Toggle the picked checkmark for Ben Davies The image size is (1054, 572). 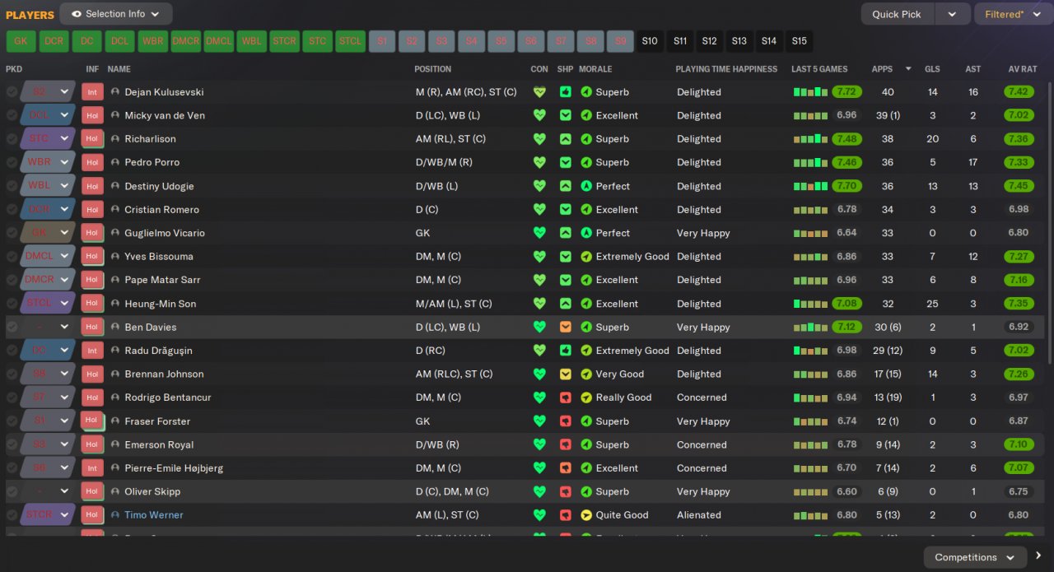point(12,327)
